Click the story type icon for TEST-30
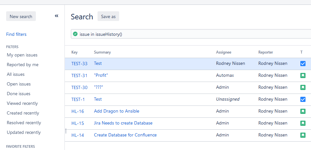 (x=303, y=87)
